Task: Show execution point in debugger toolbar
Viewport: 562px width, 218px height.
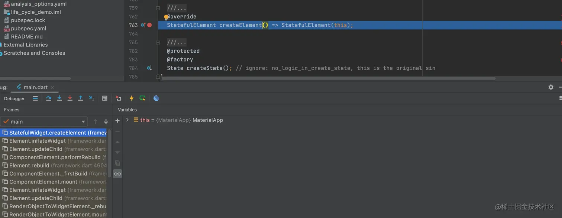Action: 35,98
